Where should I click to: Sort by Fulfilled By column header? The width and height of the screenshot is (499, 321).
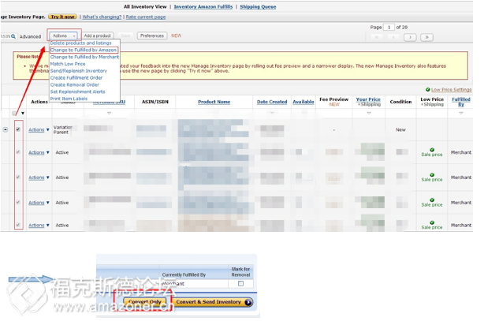coord(461,102)
